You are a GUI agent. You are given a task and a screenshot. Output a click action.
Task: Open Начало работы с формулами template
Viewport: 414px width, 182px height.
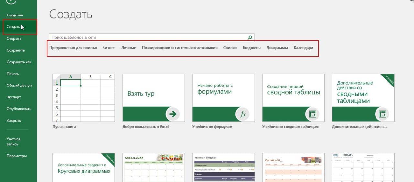[x=223, y=98]
